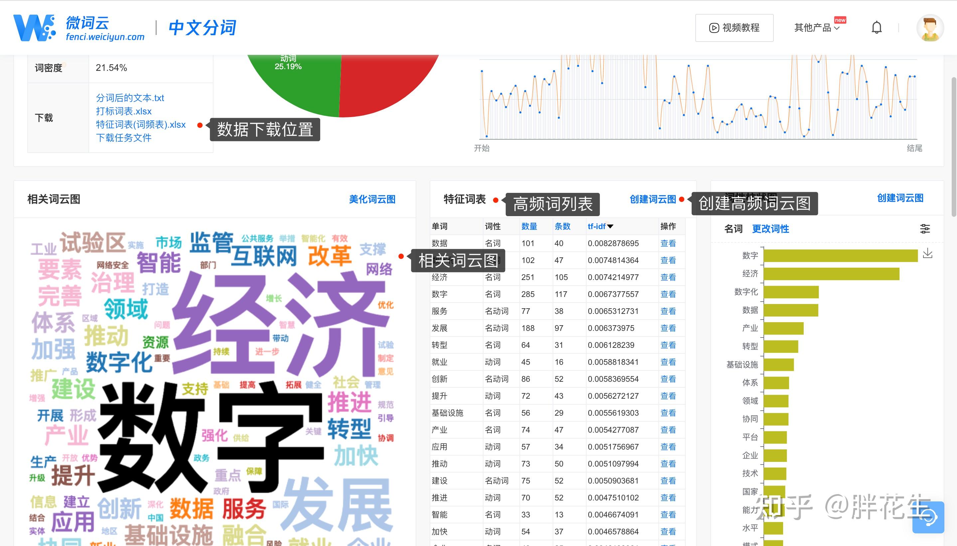Open the customer support chat widget

(x=928, y=517)
